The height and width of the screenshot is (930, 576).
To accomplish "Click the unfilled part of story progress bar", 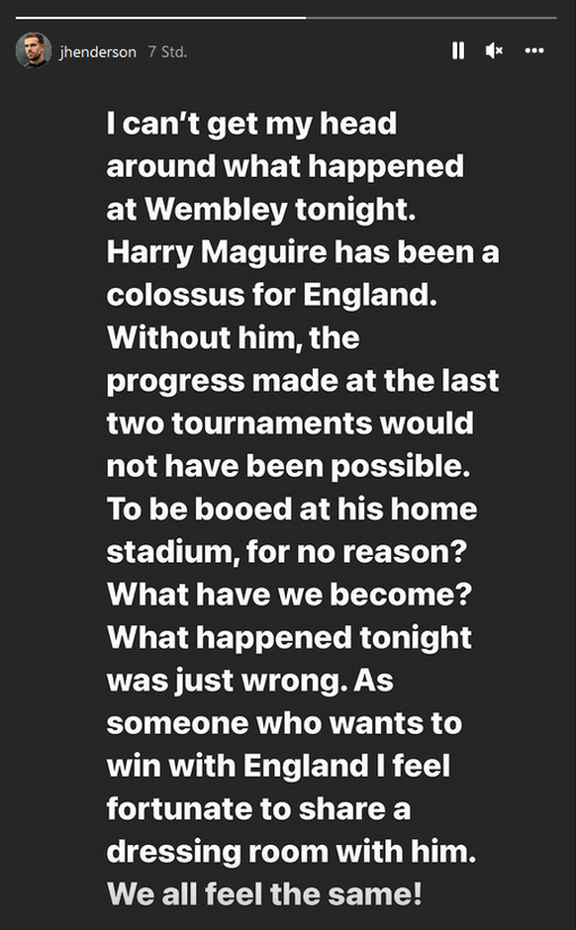I will click(x=432, y=18).
